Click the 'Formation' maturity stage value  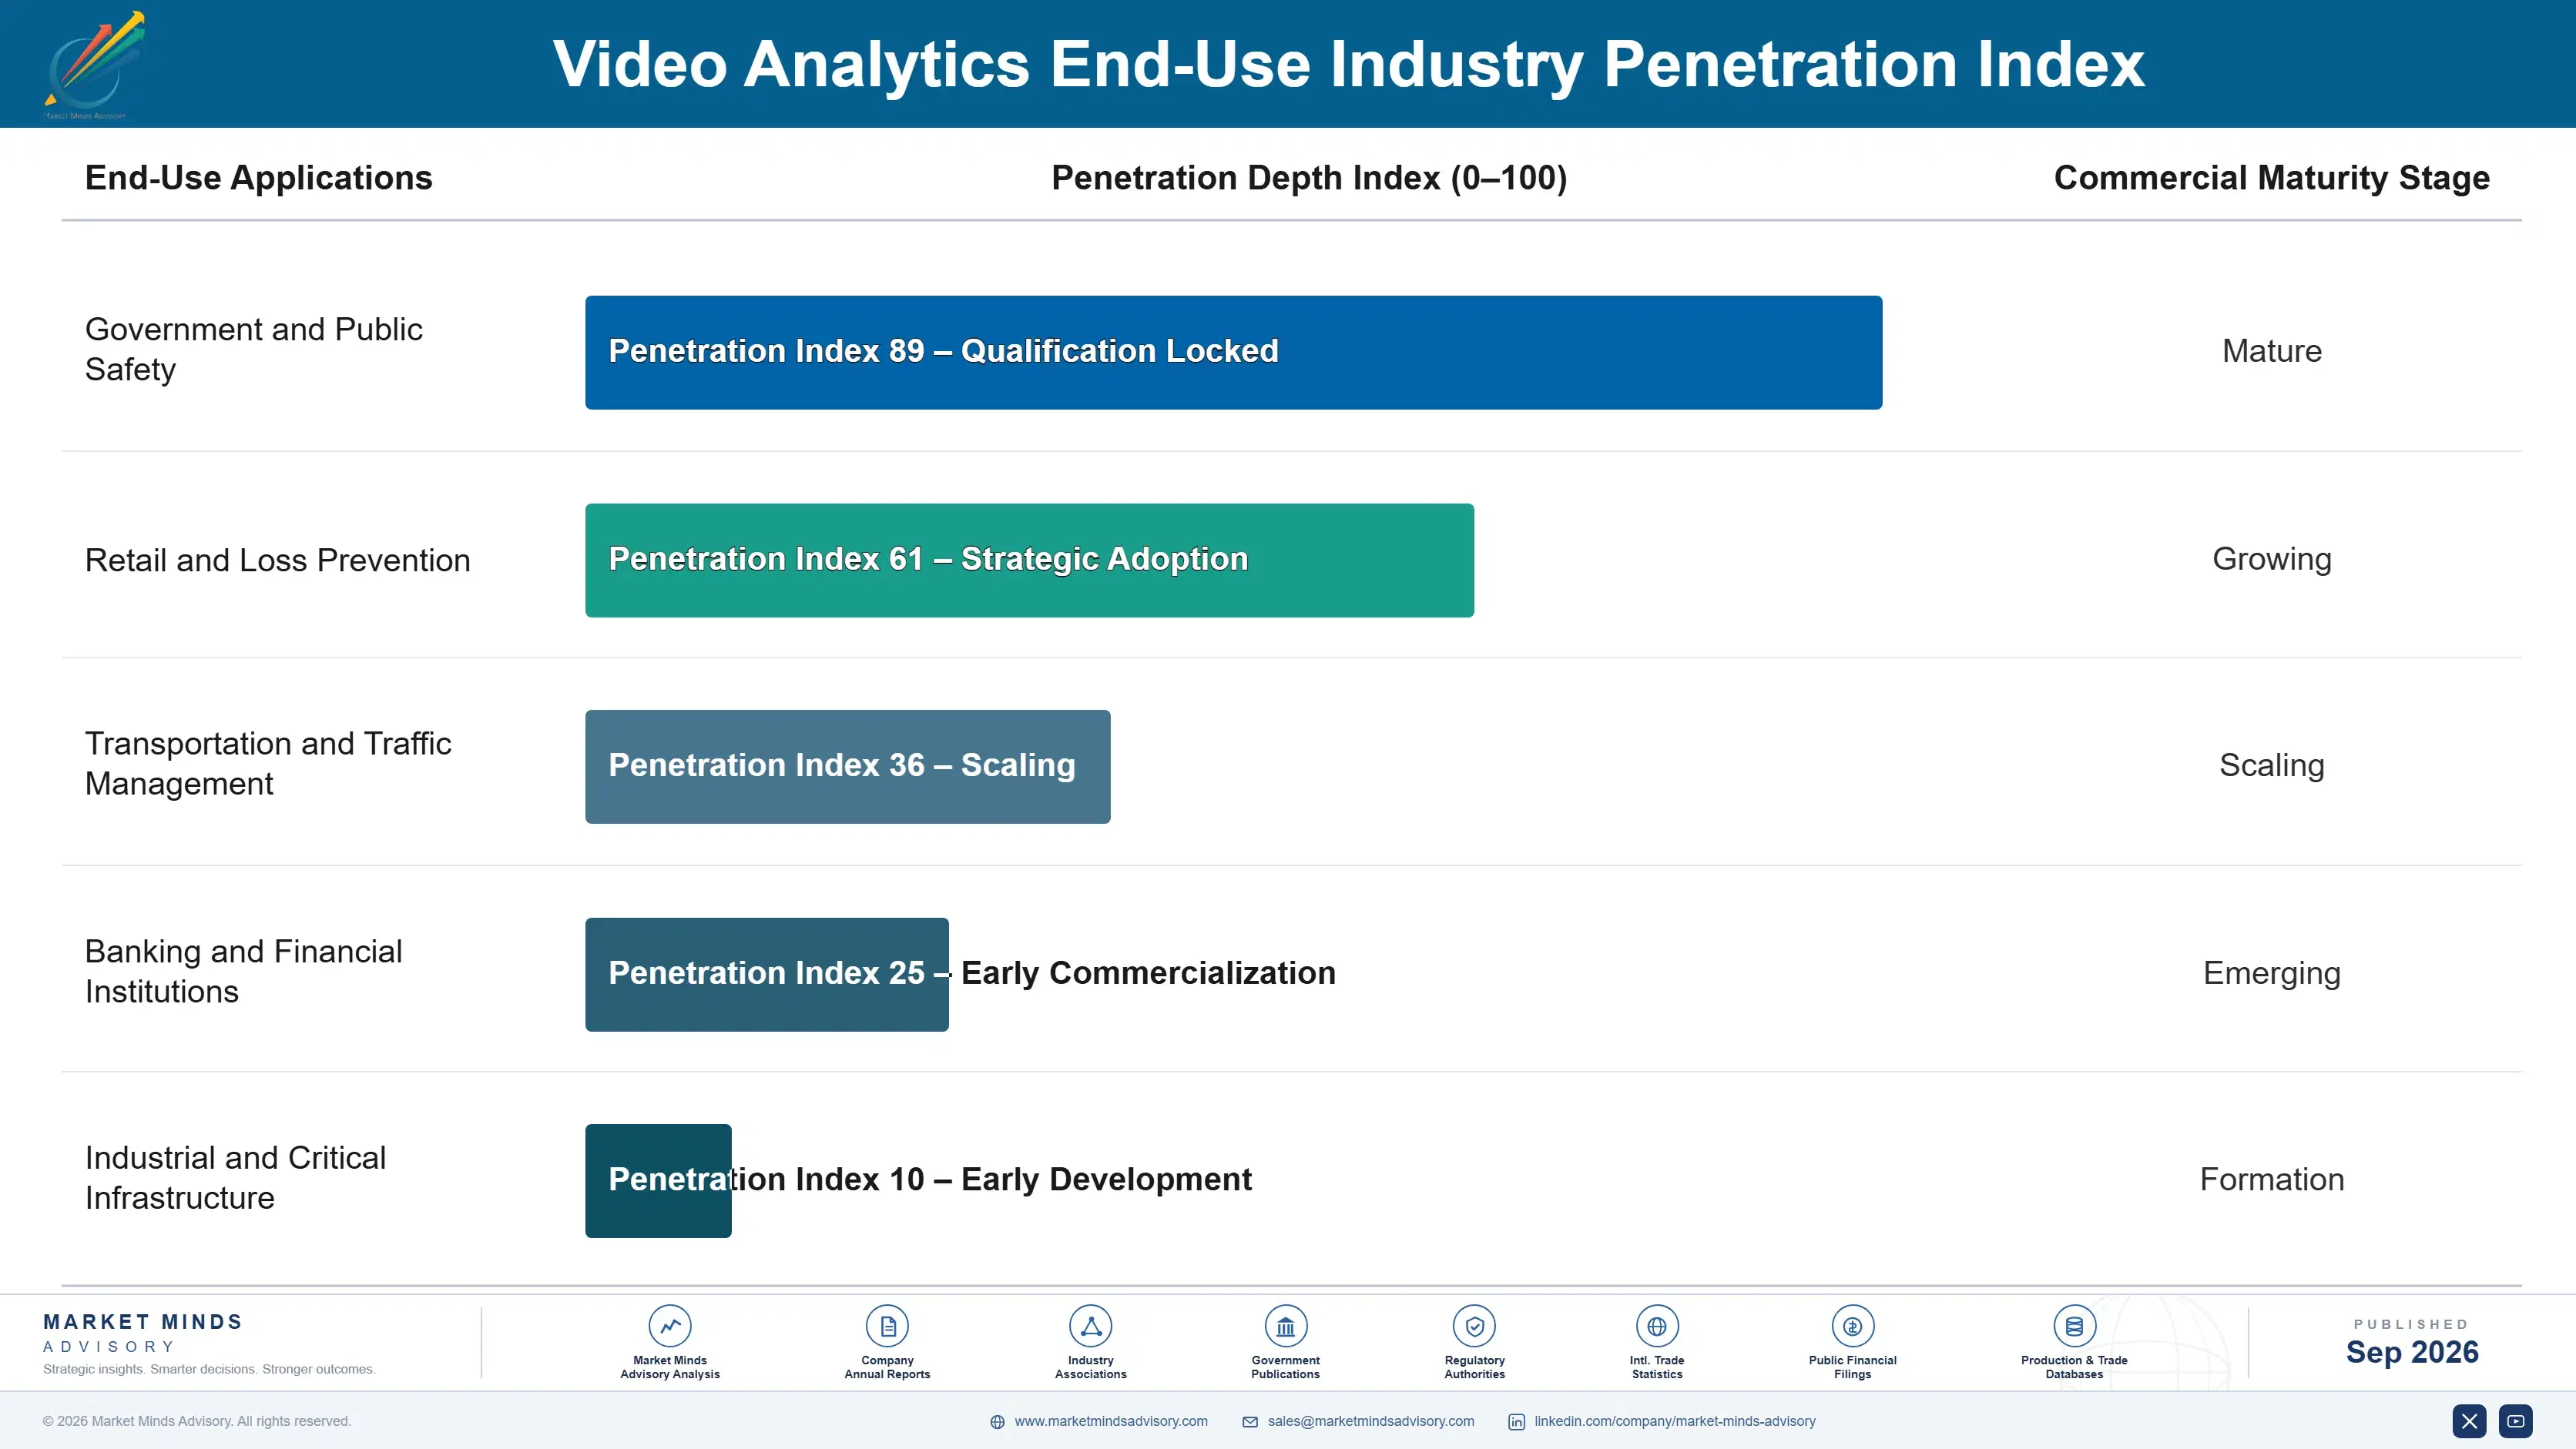(2272, 1180)
